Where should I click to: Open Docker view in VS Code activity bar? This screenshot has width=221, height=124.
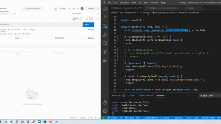click(x=105, y=61)
